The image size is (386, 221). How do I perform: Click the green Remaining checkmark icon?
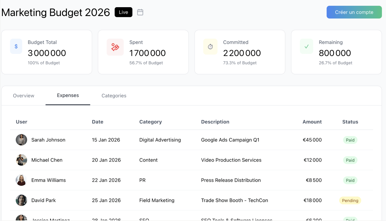307,46
